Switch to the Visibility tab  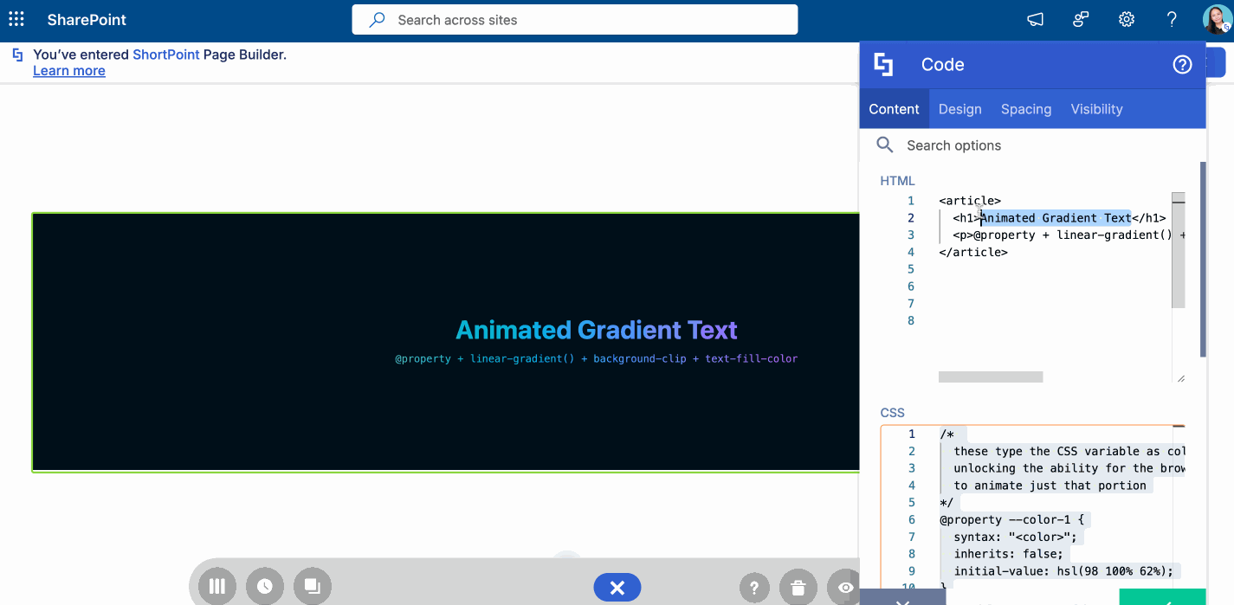point(1096,109)
